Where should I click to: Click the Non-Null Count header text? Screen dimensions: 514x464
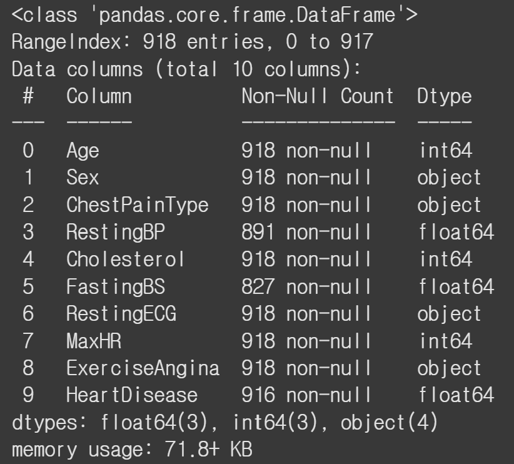[x=318, y=96]
